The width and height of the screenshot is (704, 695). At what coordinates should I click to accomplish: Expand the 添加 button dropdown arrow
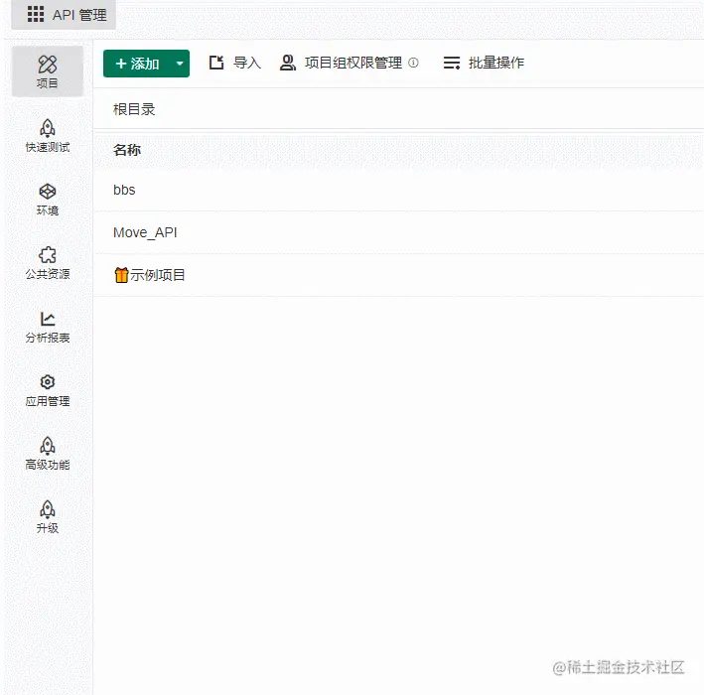(180, 64)
